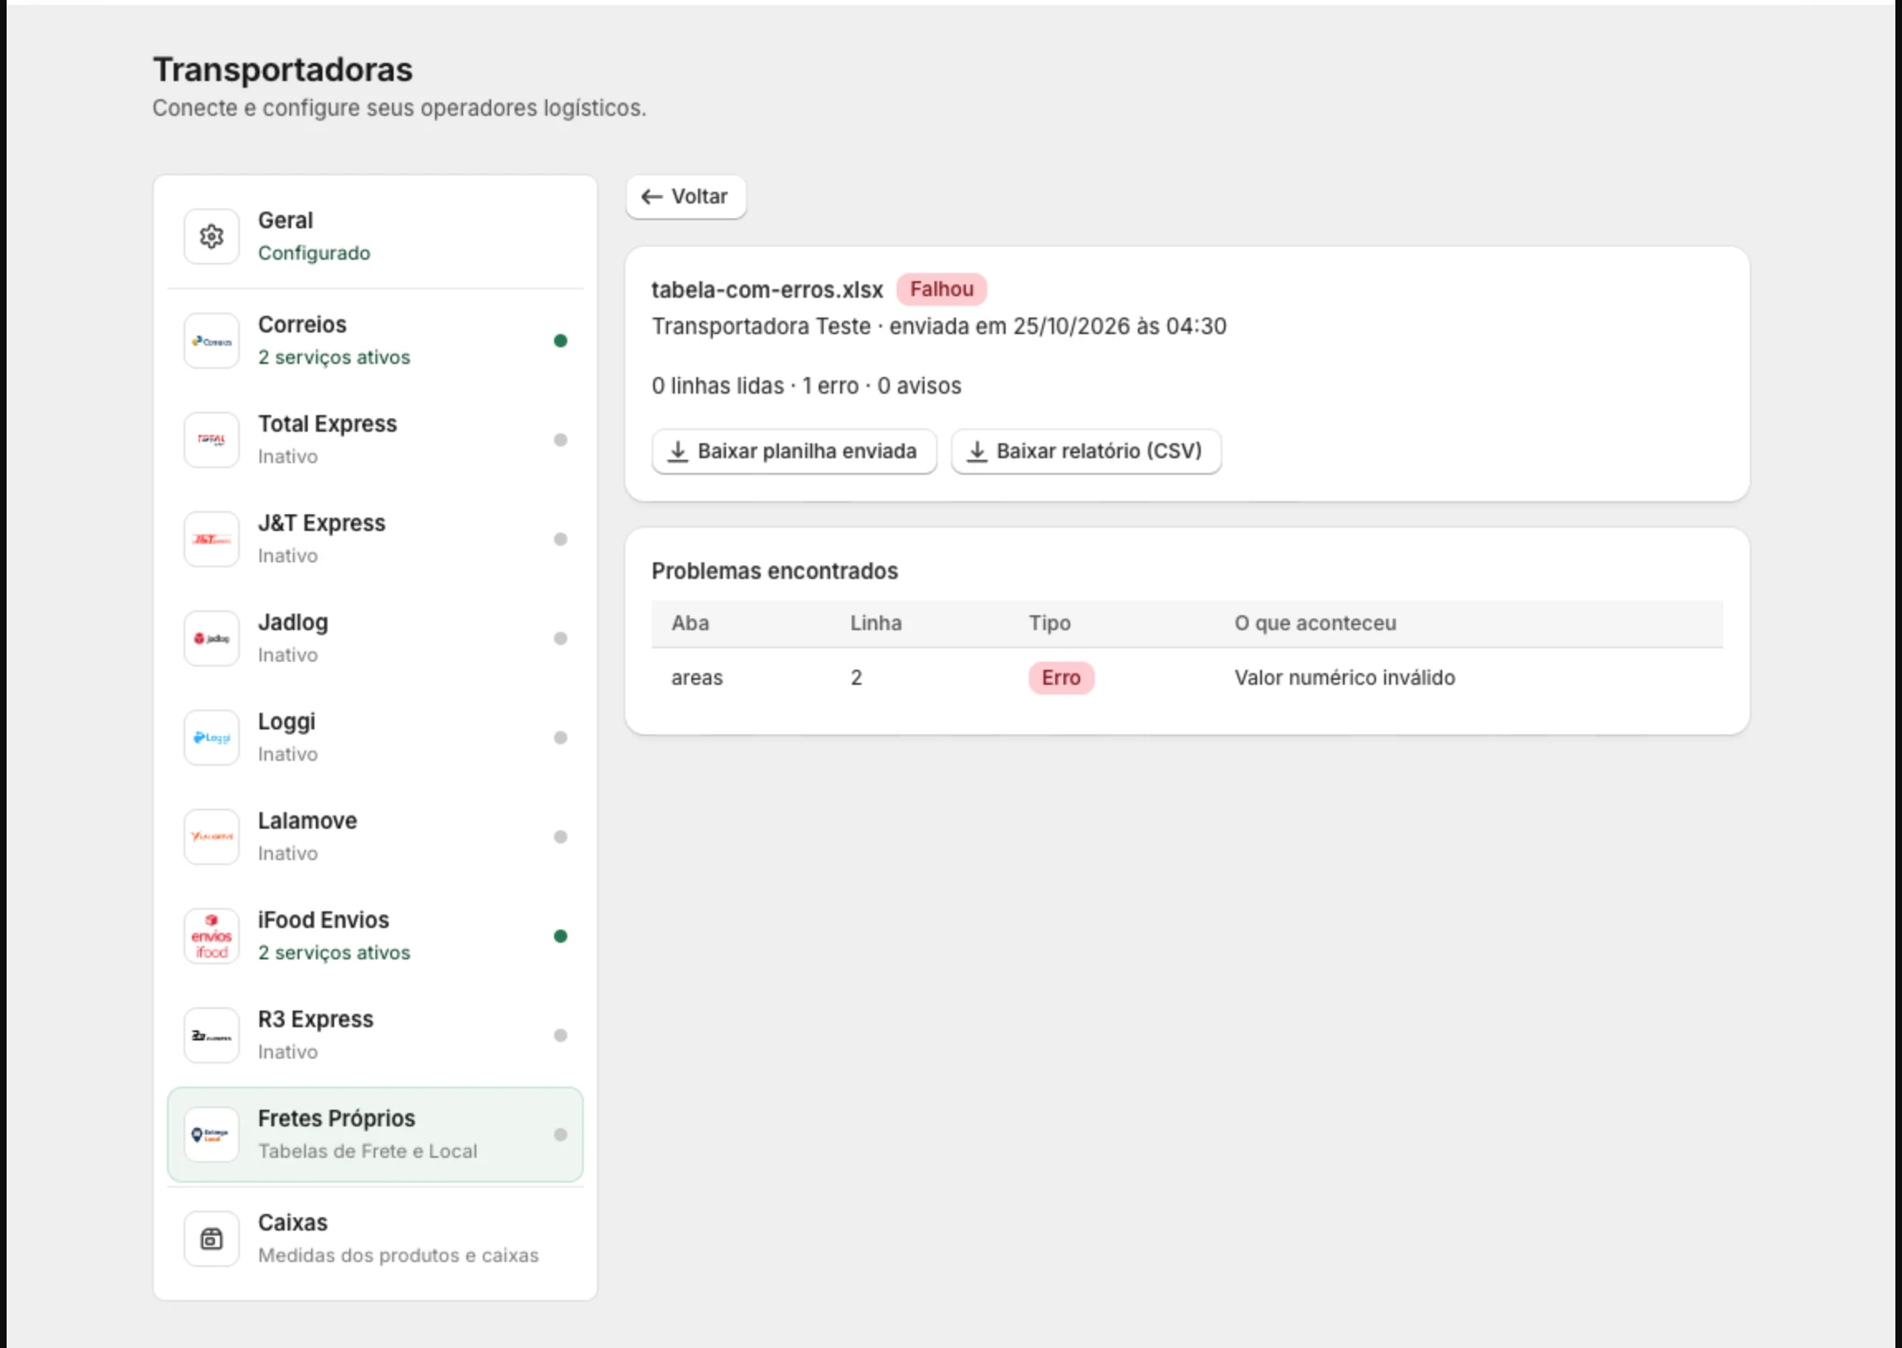Click the Caixas box icon
This screenshot has height=1348, width=1902.
[212, 1239]
